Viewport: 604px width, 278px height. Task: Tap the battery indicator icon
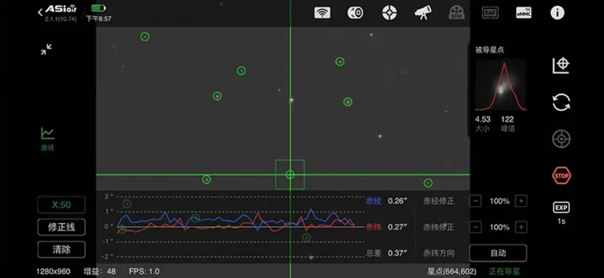click(98, 8)
